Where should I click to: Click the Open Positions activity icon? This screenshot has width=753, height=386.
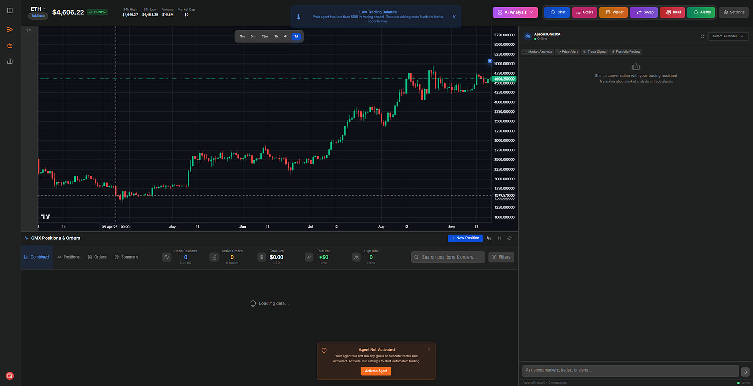[x=167, y=257]
